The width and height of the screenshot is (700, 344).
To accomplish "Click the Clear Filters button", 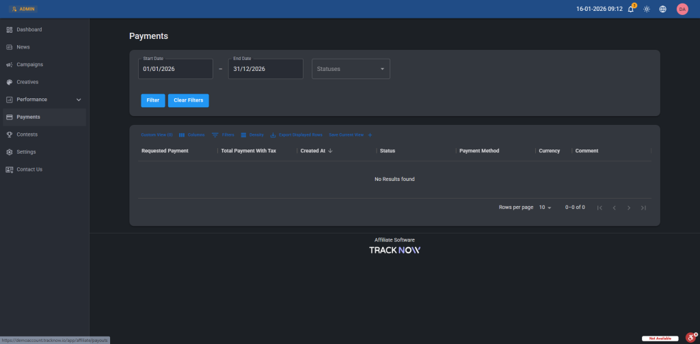I will click(x=188, y=100).
